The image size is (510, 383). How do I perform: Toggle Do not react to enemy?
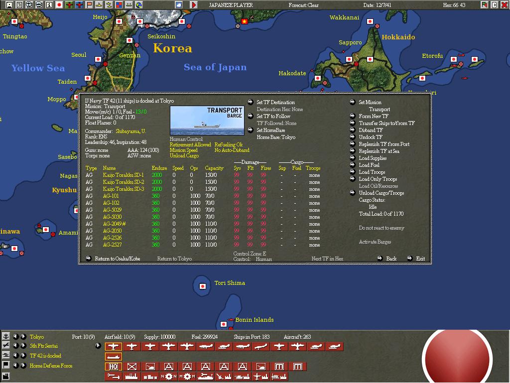click(x=382, y=228)
